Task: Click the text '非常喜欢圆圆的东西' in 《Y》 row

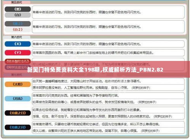Action: point(47,53)
